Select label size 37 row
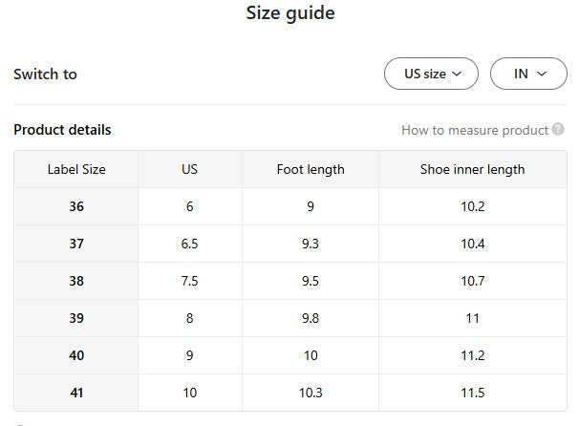The width and height of the screenshot is (579, 426). [x=76, y=244]
